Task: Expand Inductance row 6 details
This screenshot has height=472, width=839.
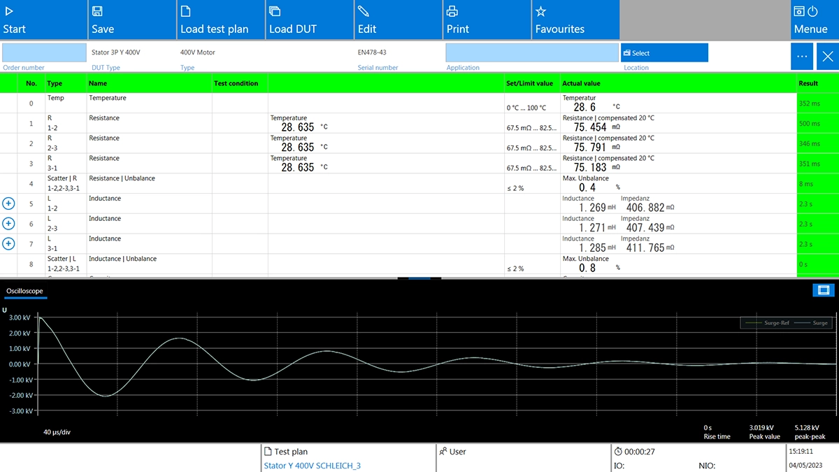Action: 8,224
